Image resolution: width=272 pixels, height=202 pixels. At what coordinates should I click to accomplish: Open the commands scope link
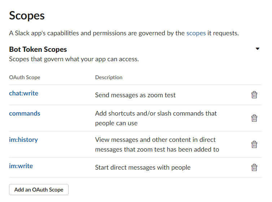coord(25,113)
